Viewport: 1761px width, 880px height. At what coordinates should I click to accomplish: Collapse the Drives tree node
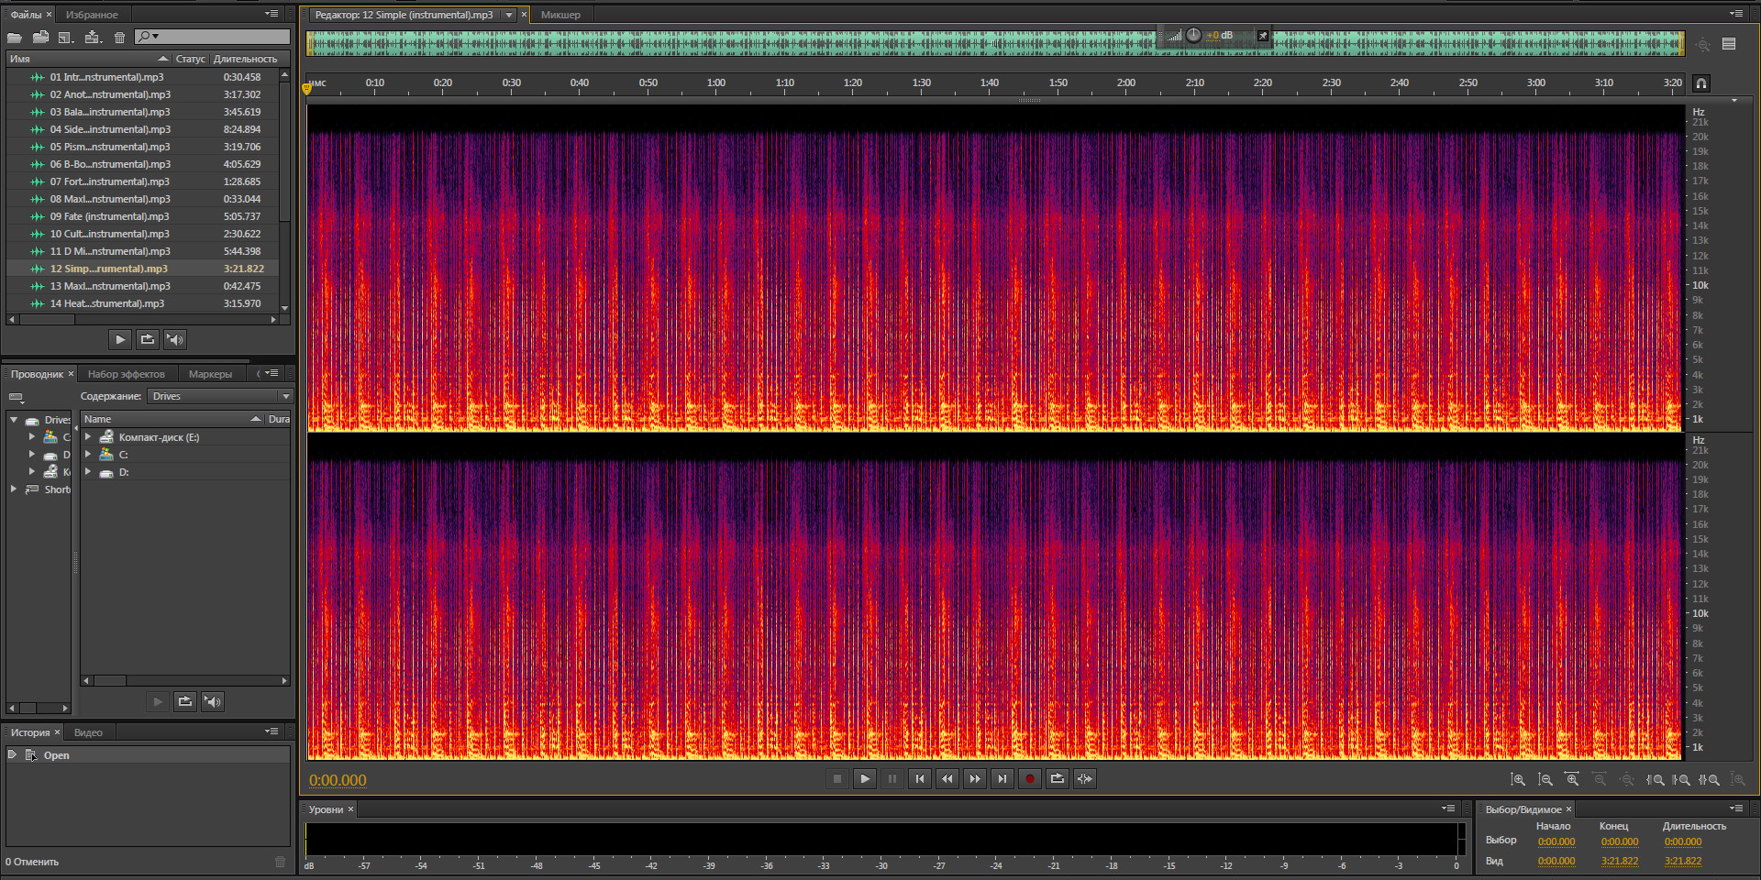(14, 420)
